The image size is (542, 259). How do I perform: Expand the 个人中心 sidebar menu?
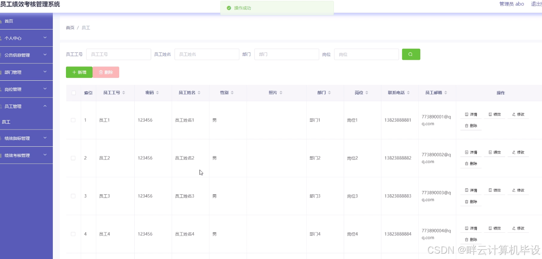(26, 38)
